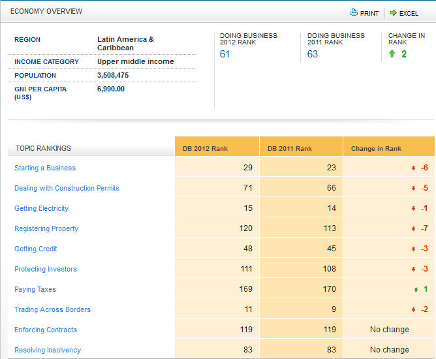Go to the Getting Electricity topic
The width and height of the screenshot is (436, 359).
(41, 208)
